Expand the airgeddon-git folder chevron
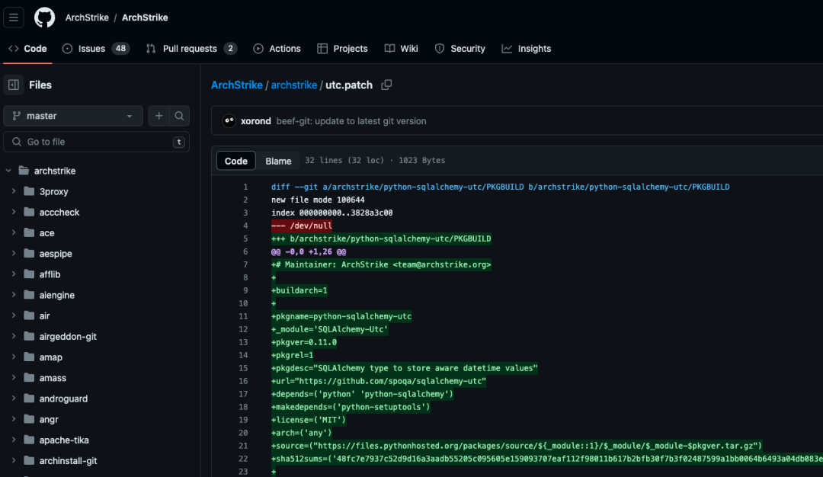The image size is (823, 477). [14, 336]
